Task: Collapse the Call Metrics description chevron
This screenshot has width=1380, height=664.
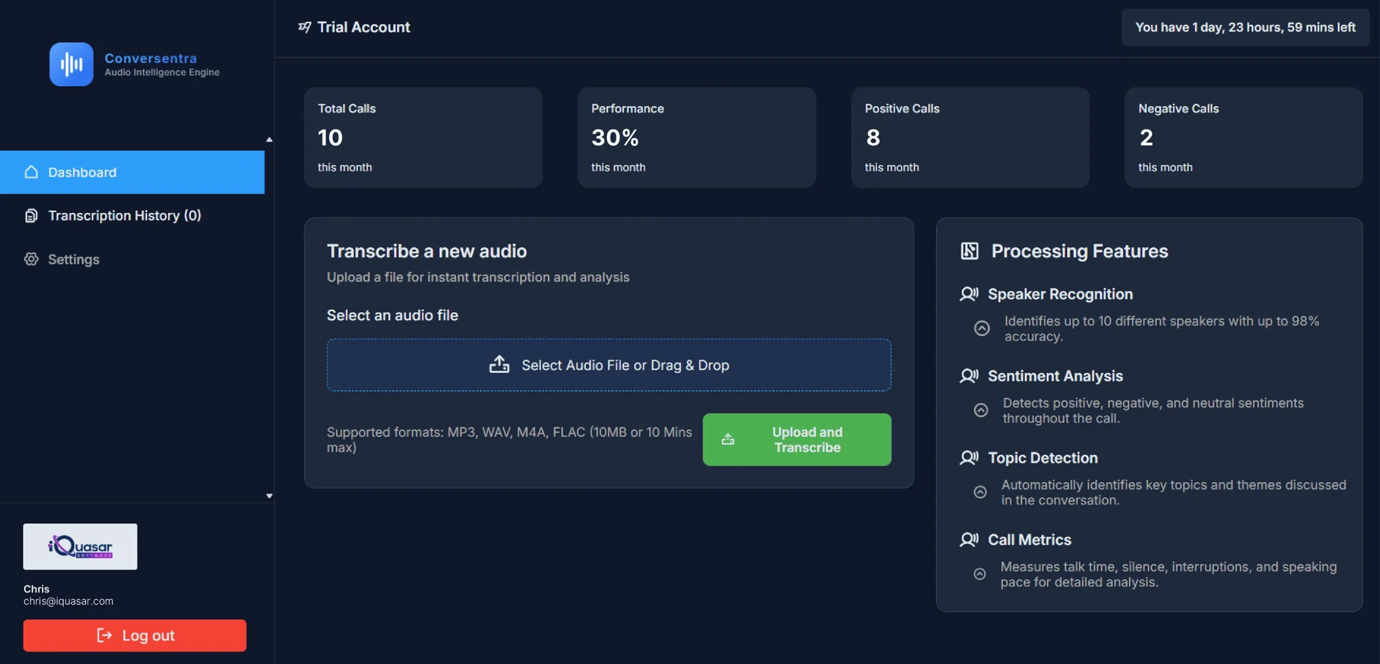Action: click(979, 574)
